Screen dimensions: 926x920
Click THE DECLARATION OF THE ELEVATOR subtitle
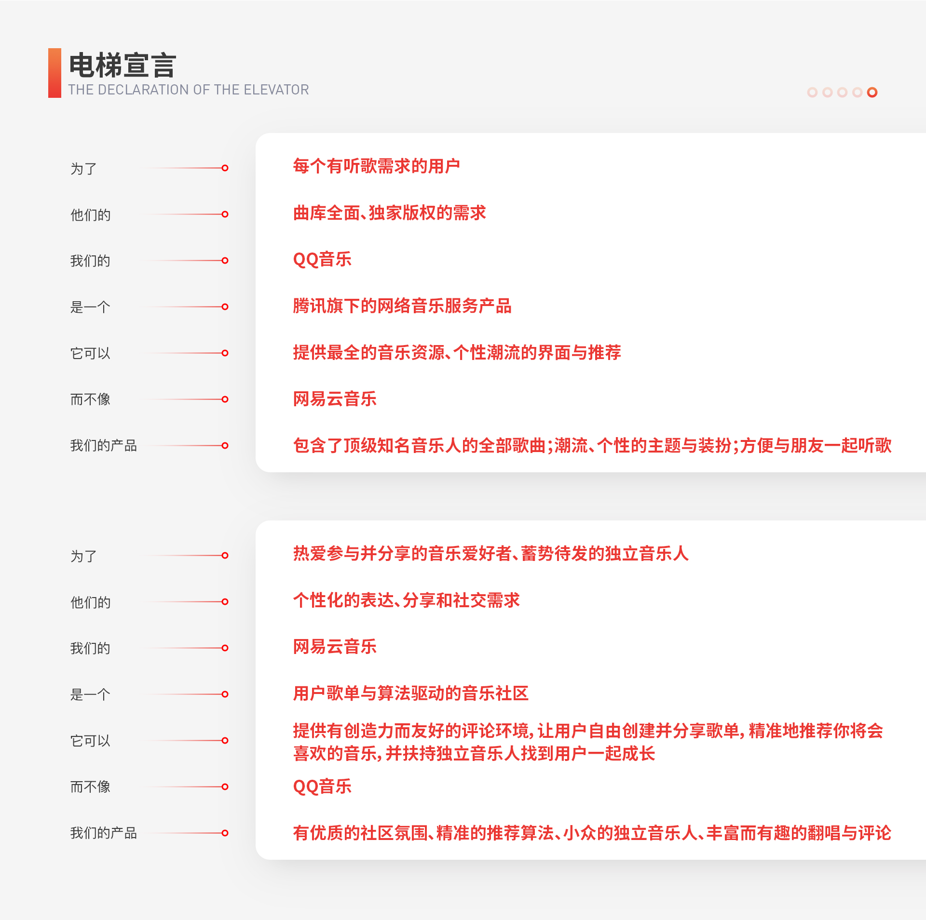coord(188,90)
